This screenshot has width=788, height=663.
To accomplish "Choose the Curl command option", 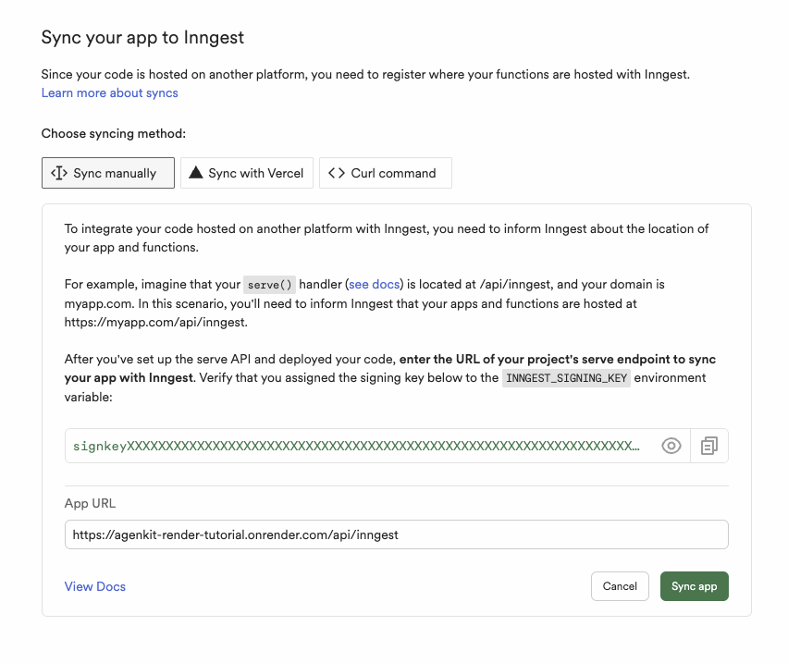I will pos(386,173).
